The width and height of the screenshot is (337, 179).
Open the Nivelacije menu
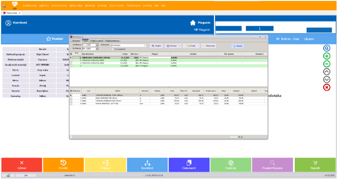tap(90, 6)
